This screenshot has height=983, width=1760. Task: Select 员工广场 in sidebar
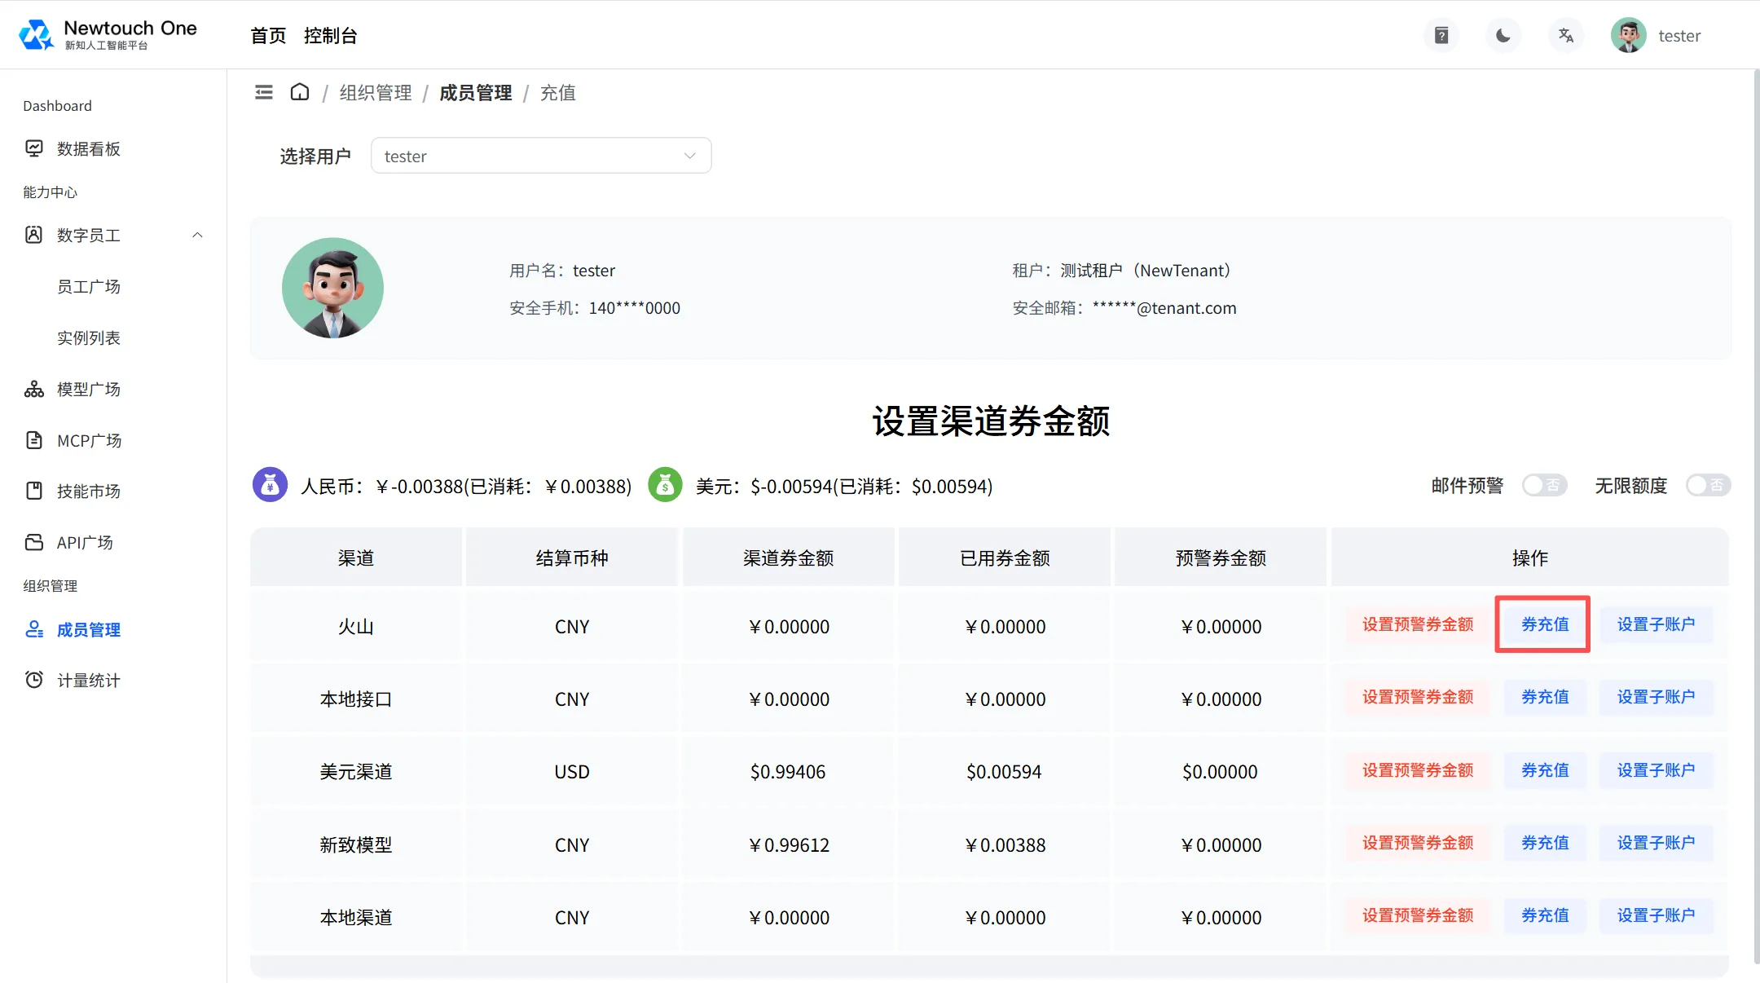click(x=89, y=286)
